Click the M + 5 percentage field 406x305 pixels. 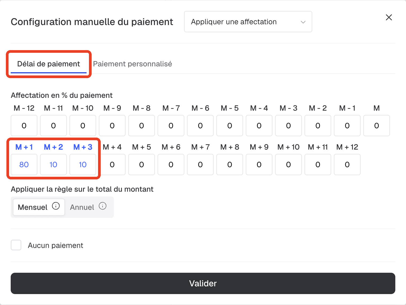coord(142,164)
